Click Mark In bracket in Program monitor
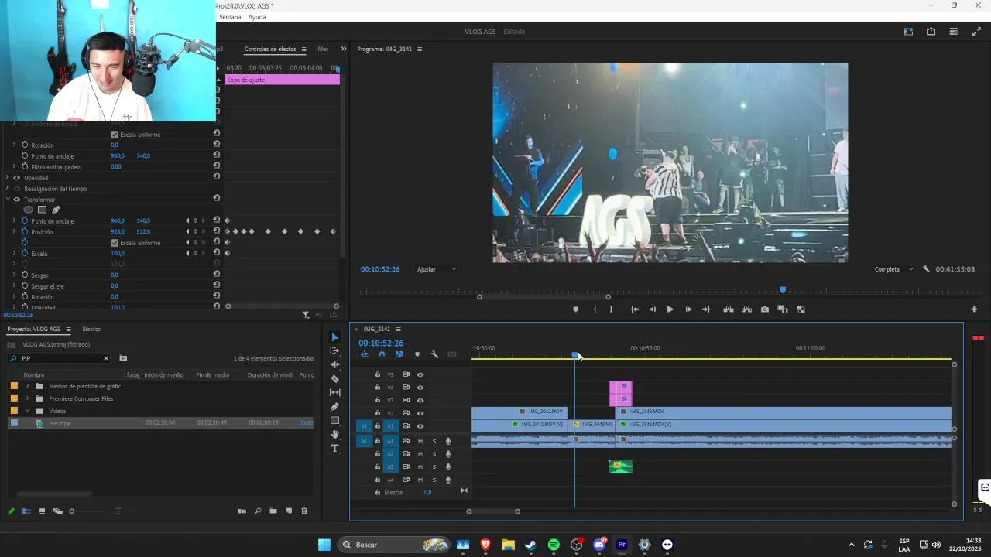 point(595,309)
